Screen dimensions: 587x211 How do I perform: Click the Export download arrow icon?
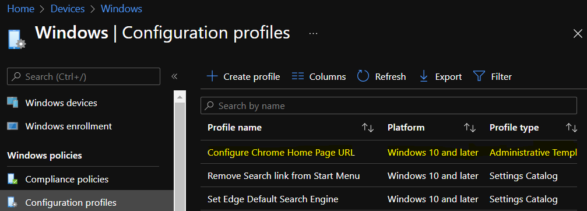point(424,76)
